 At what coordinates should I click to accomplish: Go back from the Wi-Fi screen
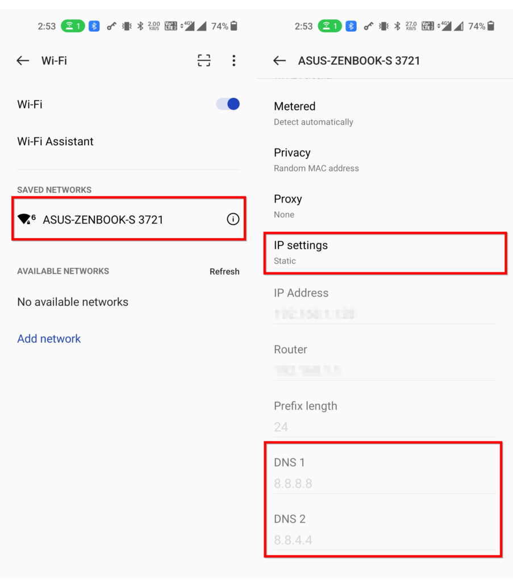pos(23,60)
